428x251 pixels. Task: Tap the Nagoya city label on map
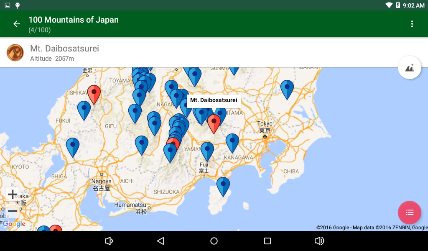pos(101,184)
